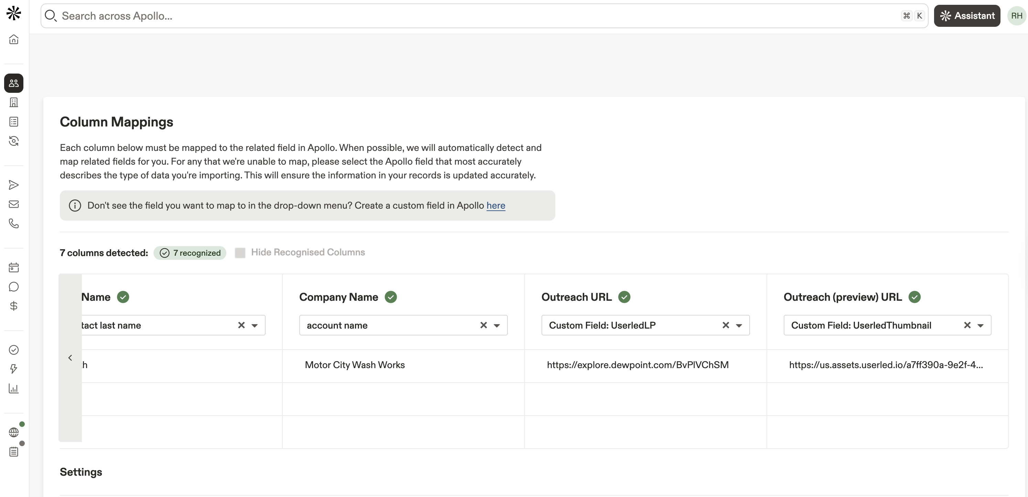Image resolution: width=1028 pixels, height=497 pixels.
Task: Open the Calls phone icon
Action: point(13,223)
